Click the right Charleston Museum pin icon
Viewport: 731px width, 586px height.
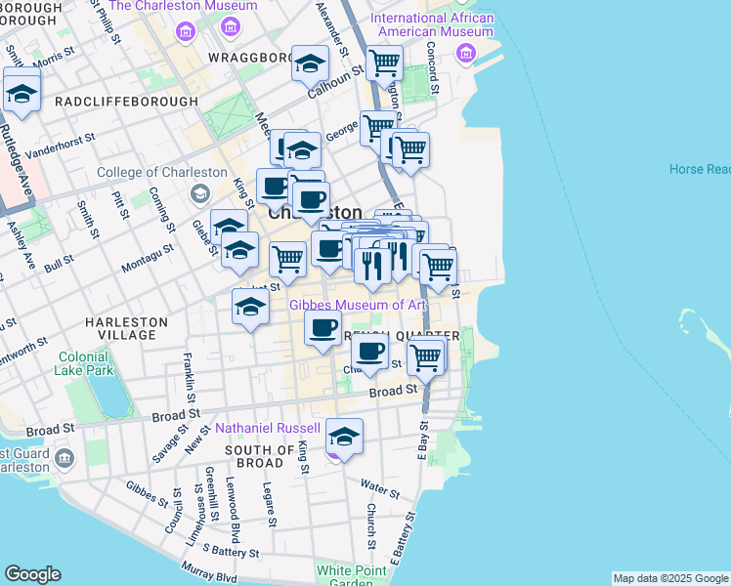pos(231,27)
